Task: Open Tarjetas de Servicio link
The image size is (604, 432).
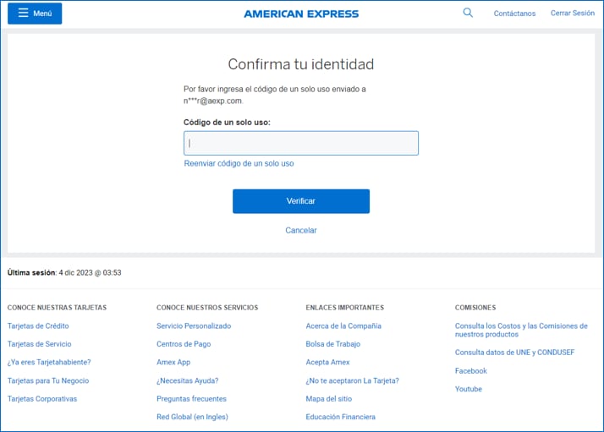Action: [39, 344]
